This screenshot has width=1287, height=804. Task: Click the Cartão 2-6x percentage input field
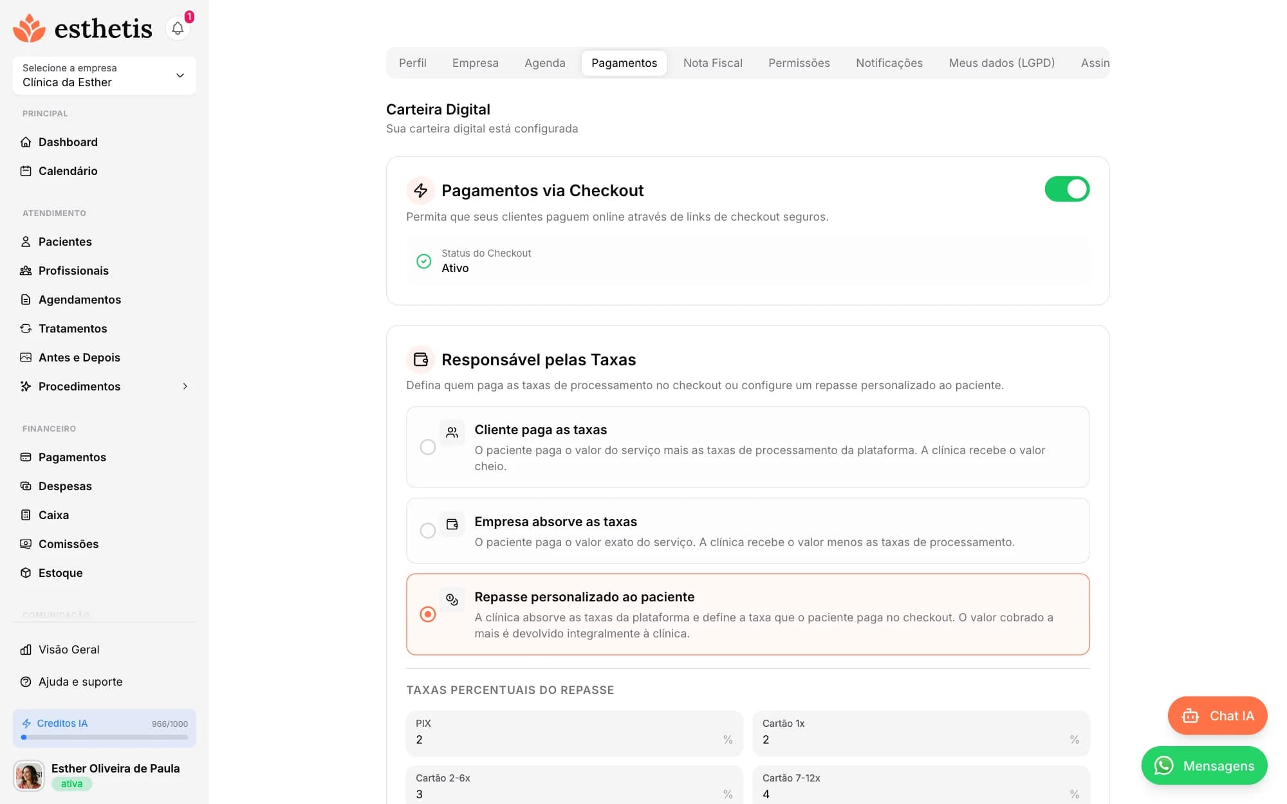(574, 785)
